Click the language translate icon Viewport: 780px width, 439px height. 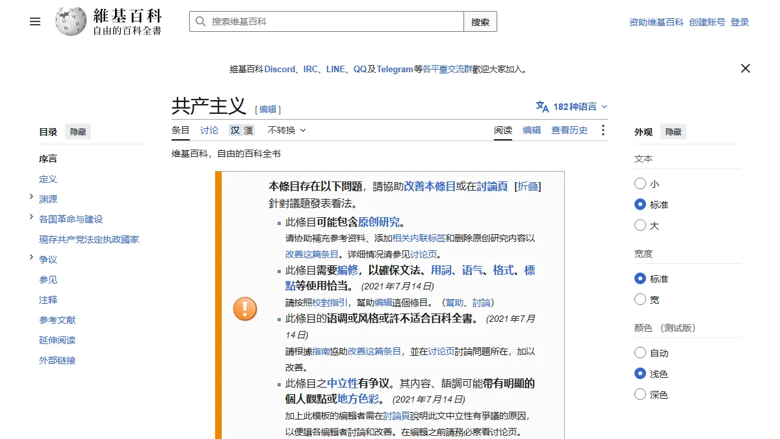point(542,107)
